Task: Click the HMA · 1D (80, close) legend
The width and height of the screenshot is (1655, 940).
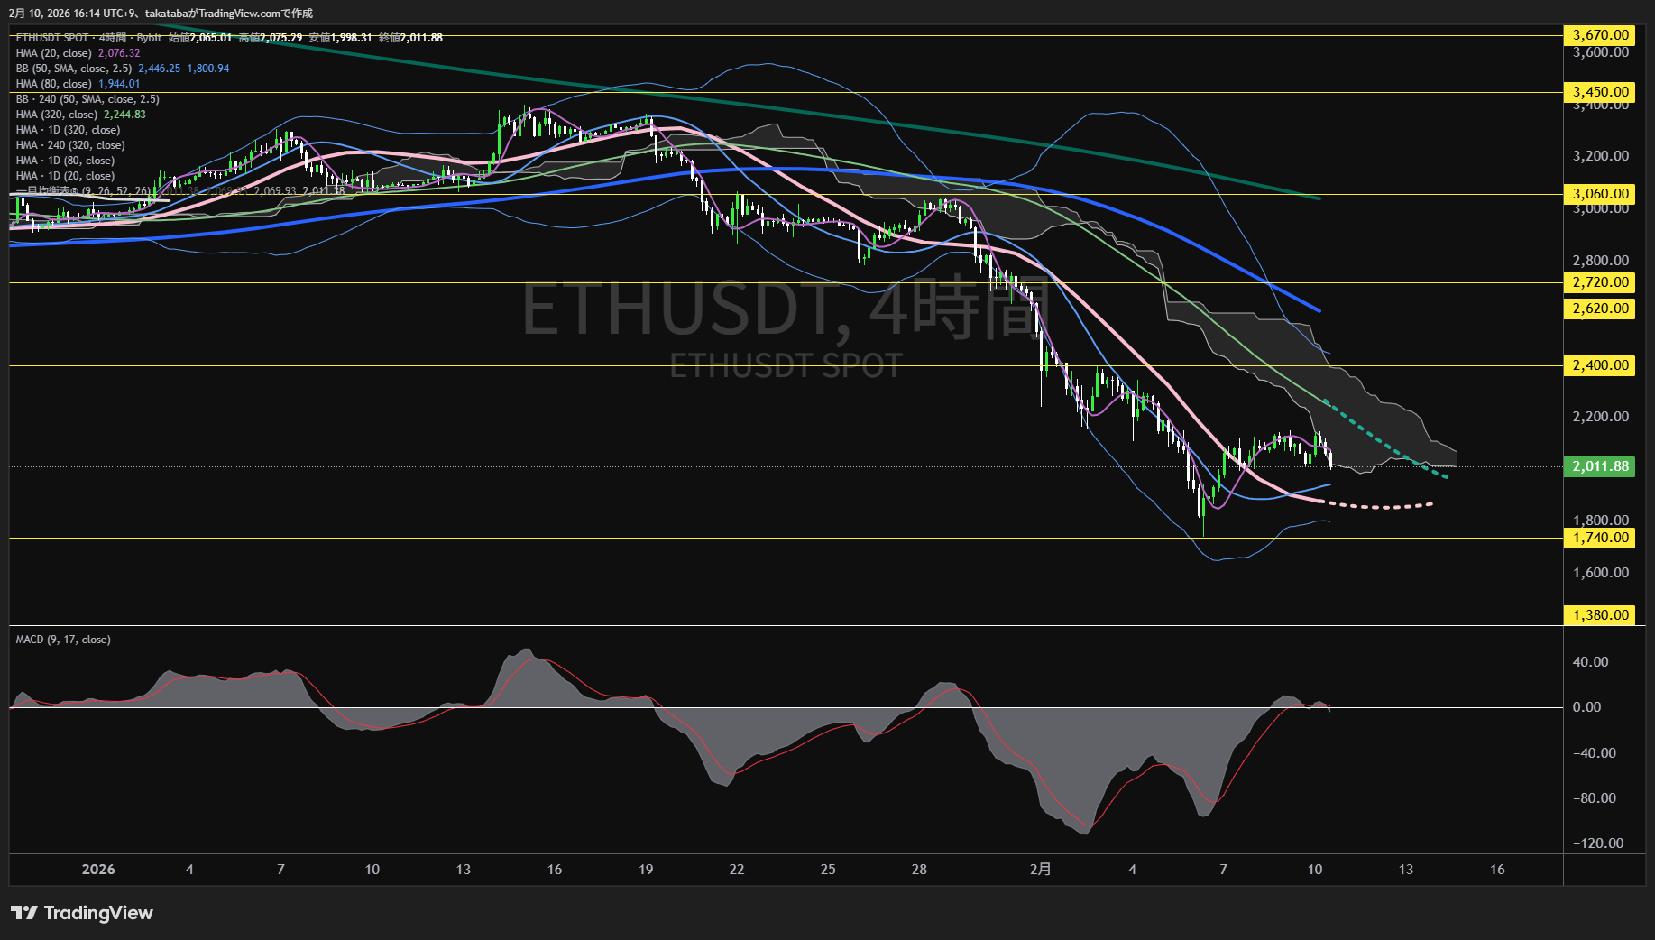Action: click(x=65, y=161)
